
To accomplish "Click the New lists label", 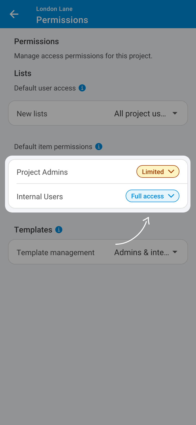I will click(32, 114).
